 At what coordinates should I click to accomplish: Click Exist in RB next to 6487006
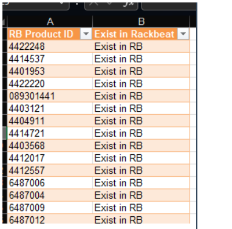pos(141,183)
